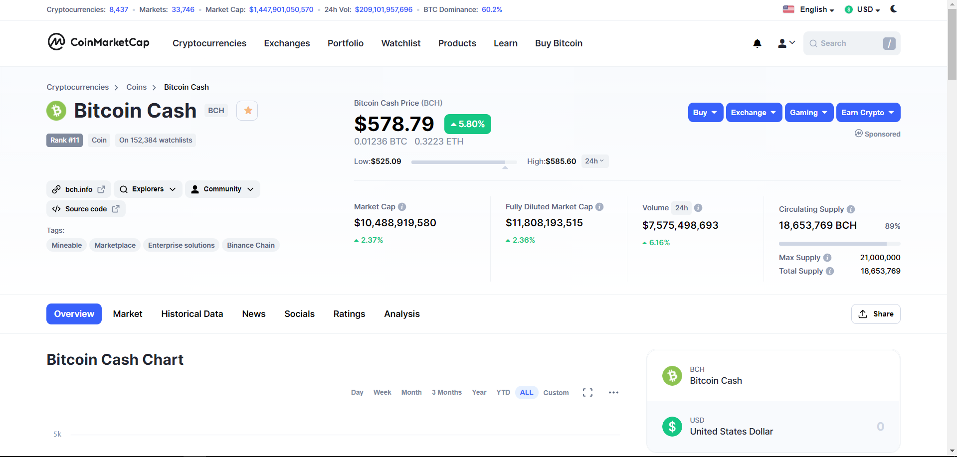
Task: Switch to the Socials tab
Action: 299,314
